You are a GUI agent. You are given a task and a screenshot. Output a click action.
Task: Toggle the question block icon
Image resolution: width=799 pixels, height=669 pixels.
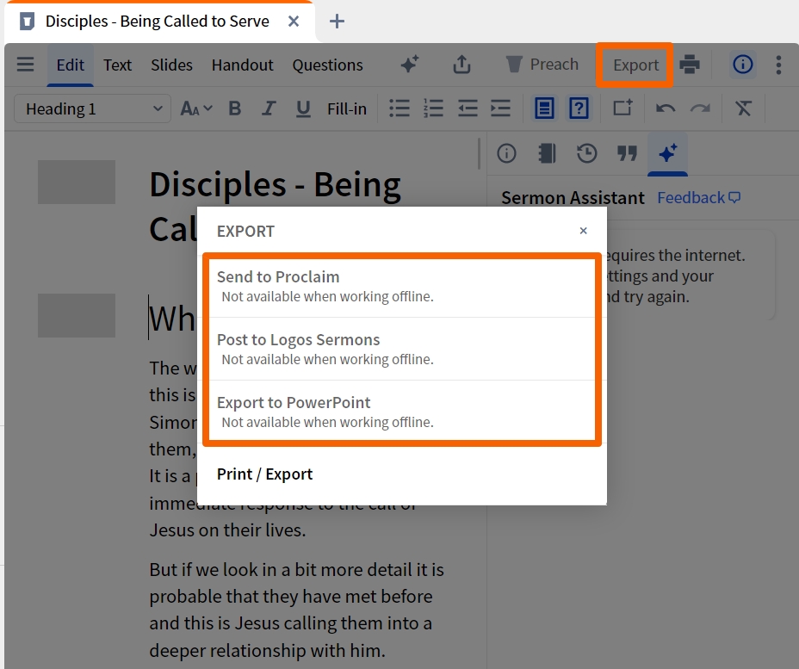point(579,108)
